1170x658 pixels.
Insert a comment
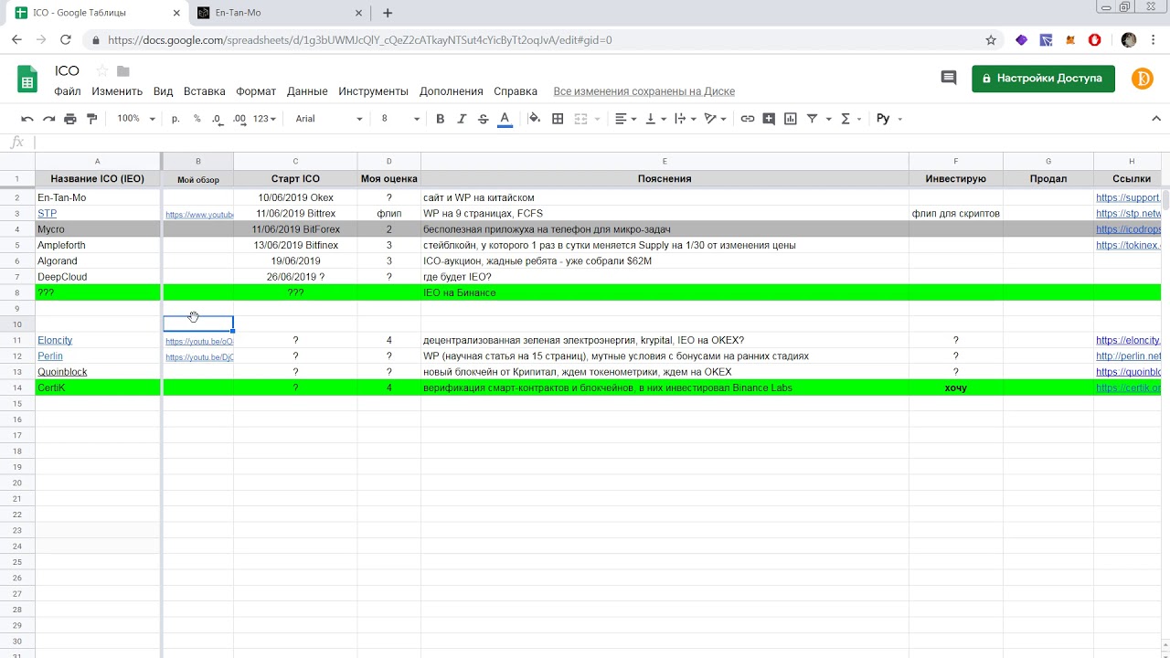click(x=769, y=119)
